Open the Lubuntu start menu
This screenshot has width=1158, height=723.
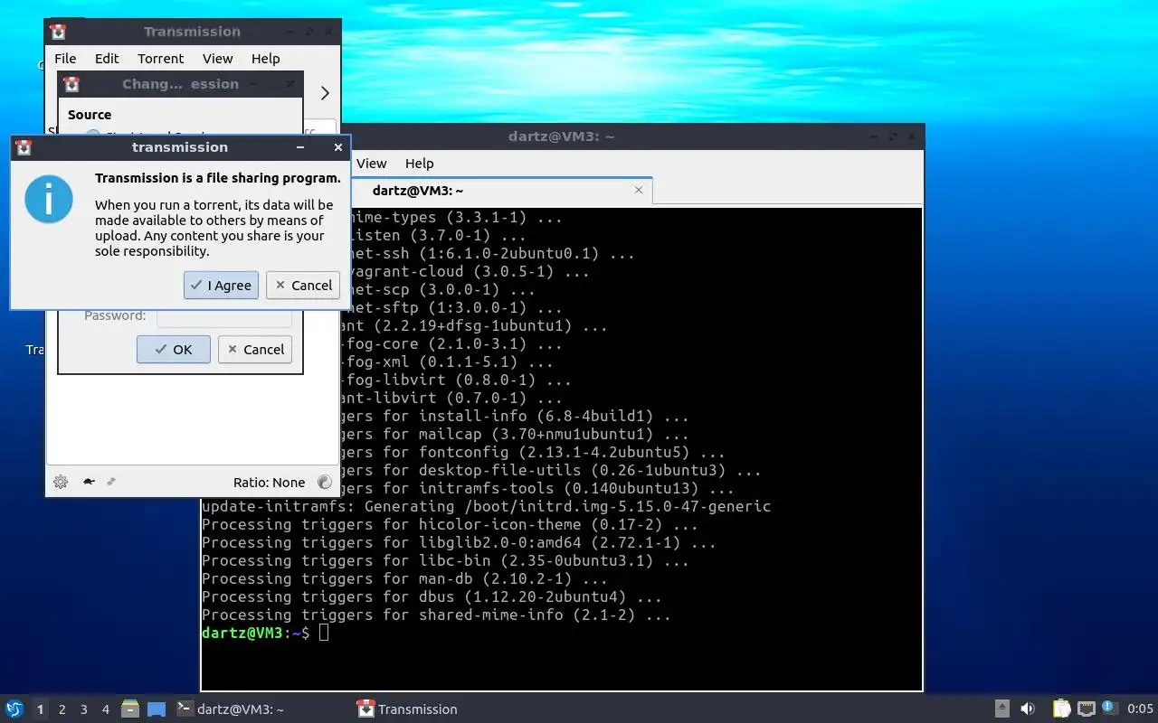pos(14,709)
